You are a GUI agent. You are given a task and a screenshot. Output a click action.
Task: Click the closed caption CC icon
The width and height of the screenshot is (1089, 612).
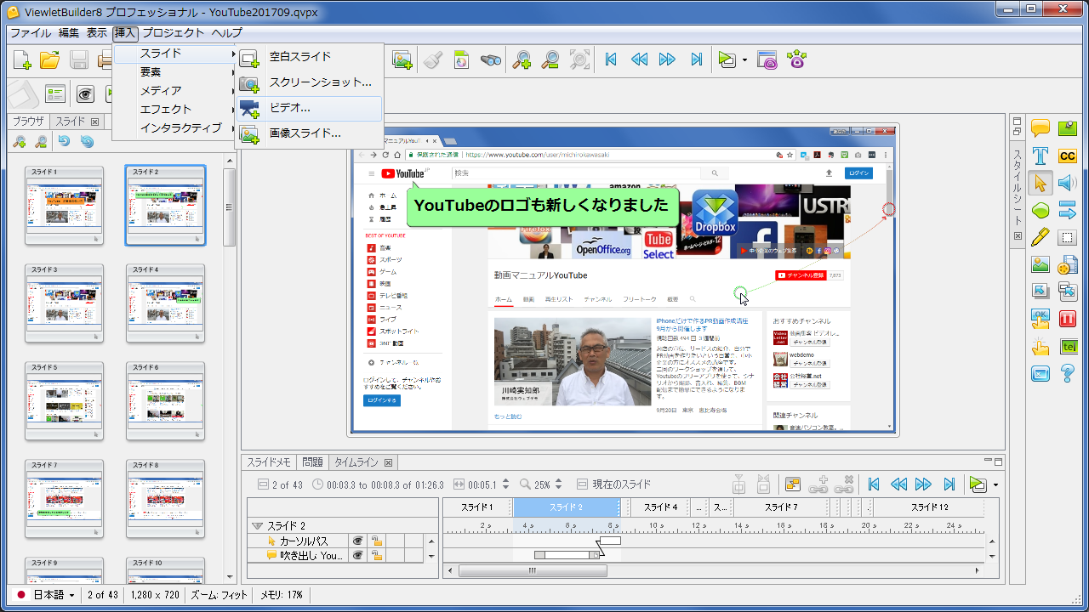[x=1067, y=156]
